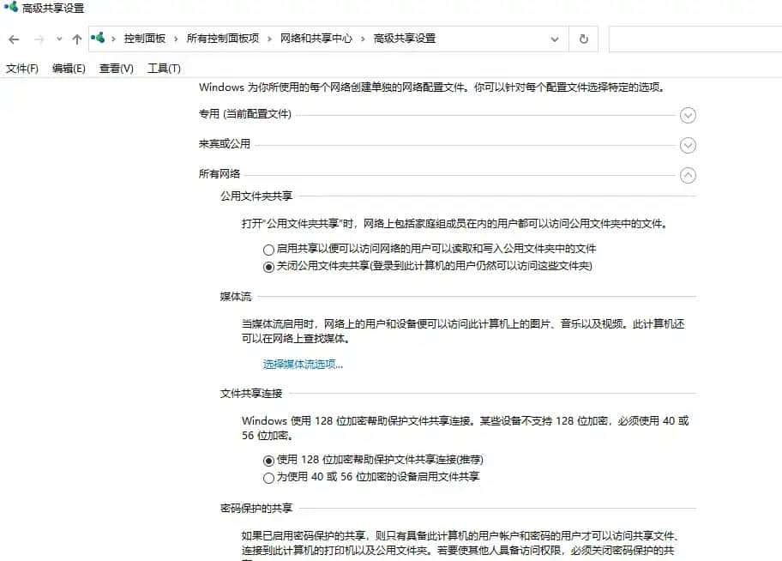This screenshot has height=561, width=782.
Task: Open recent pages with the chevron beside forward arrow
Action: pyautogui.click(x=57, y=39)
